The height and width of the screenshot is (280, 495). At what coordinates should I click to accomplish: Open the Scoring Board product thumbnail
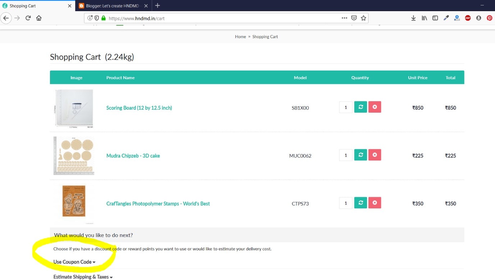click(74, 109)
